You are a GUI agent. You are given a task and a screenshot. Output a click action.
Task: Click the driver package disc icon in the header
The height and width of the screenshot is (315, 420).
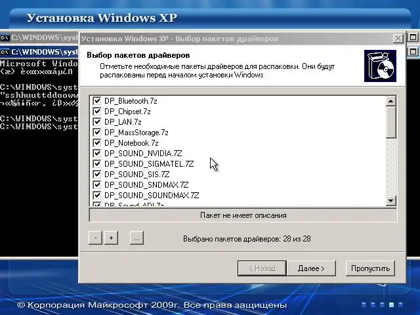(x=380, y=66)
